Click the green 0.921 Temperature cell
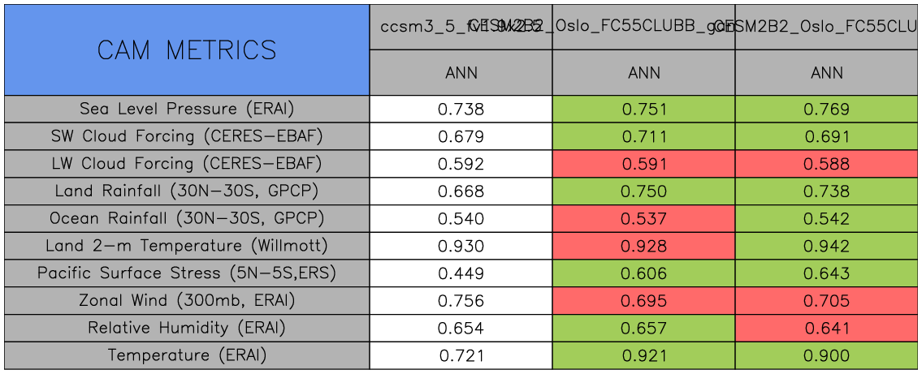 point(643,355)
